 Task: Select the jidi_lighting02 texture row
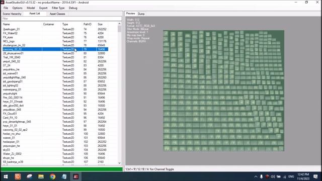point(55,85)
